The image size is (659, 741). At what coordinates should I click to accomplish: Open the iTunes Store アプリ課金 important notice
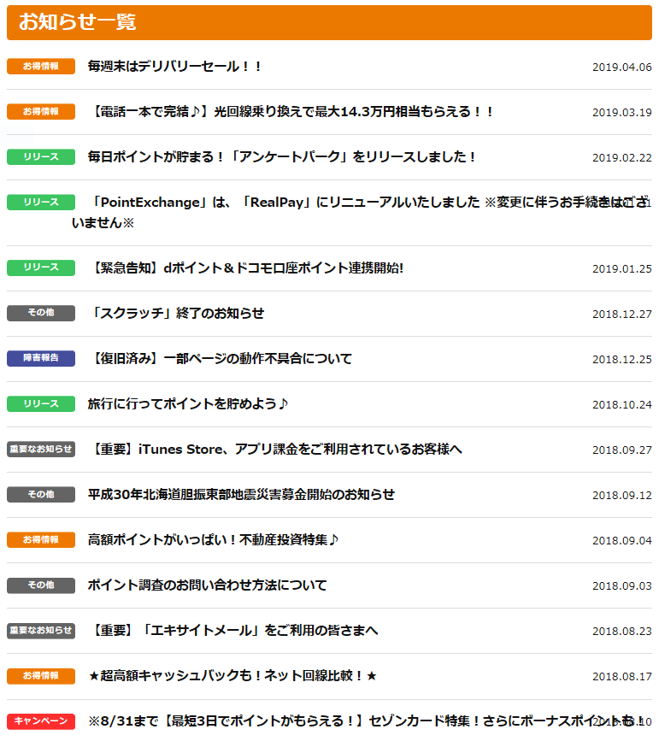[x=275, y=450]
